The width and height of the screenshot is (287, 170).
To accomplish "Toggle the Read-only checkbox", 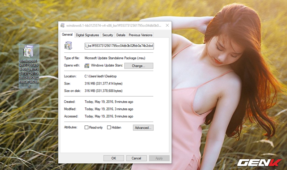I will [87, 127].
